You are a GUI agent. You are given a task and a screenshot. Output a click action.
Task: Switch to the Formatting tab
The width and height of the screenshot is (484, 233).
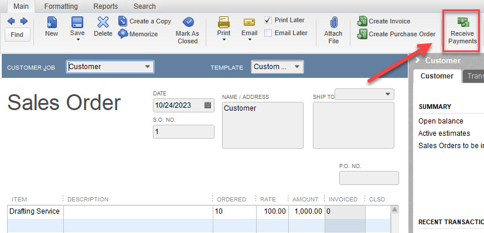tap(61, 6)
